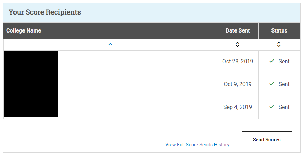Open View Full Score Sends History link

point(197,145)
